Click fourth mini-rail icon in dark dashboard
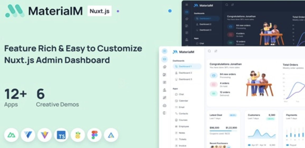Screen dimensions: 305x148 point(187,32)
